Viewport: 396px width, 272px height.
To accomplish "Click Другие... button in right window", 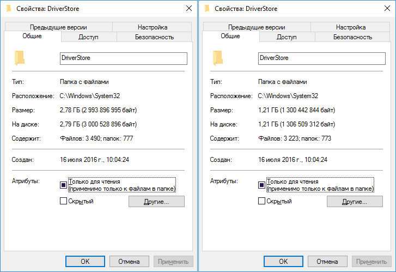I will (355, 202).
